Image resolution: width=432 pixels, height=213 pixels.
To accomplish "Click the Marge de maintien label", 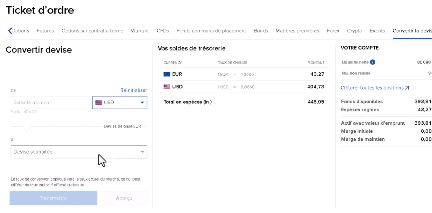I will 363,139.
